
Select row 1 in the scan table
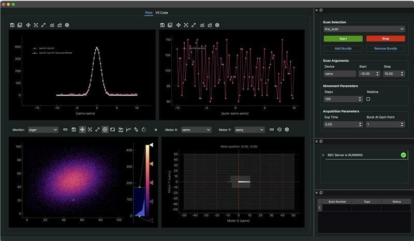click(x=319, y=208)
